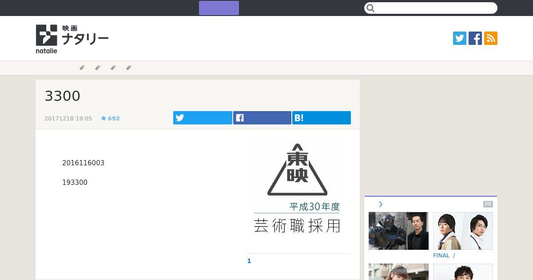The image size is (533, 280).
Task: Click the star rating count 692
Action: coord(111,119)
